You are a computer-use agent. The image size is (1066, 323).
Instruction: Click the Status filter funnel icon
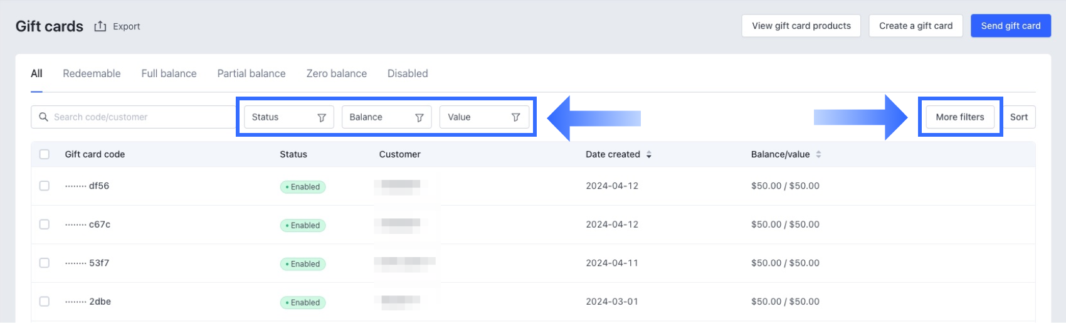tap(322, 117)
